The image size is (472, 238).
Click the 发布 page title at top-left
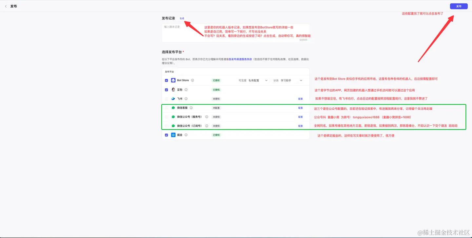click(x=13, y=6)
